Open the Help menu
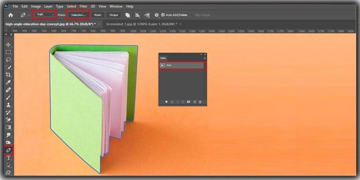The width and height of the screenshot is (360, 180). tap(130, 6)
